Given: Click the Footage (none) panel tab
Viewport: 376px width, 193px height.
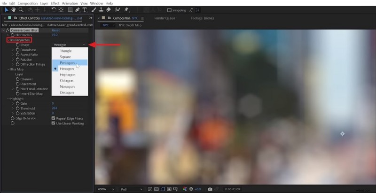Looking at the screenshot, I should click(202, 18).
